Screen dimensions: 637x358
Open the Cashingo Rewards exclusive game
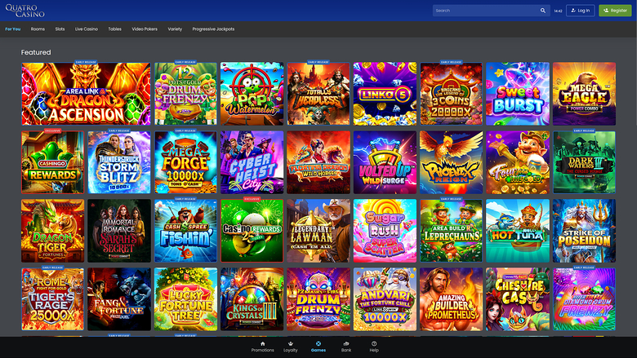[x=53, y=162]
